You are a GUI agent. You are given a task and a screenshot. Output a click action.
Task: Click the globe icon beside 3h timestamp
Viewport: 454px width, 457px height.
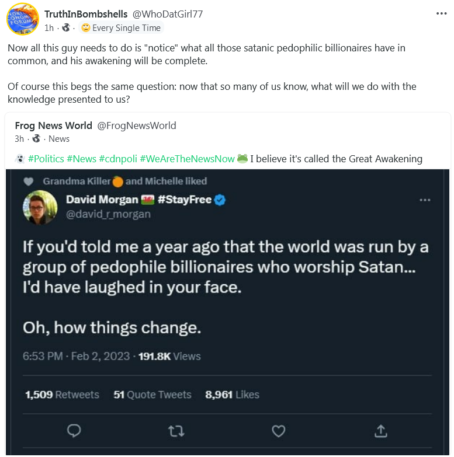click(36, 139)
